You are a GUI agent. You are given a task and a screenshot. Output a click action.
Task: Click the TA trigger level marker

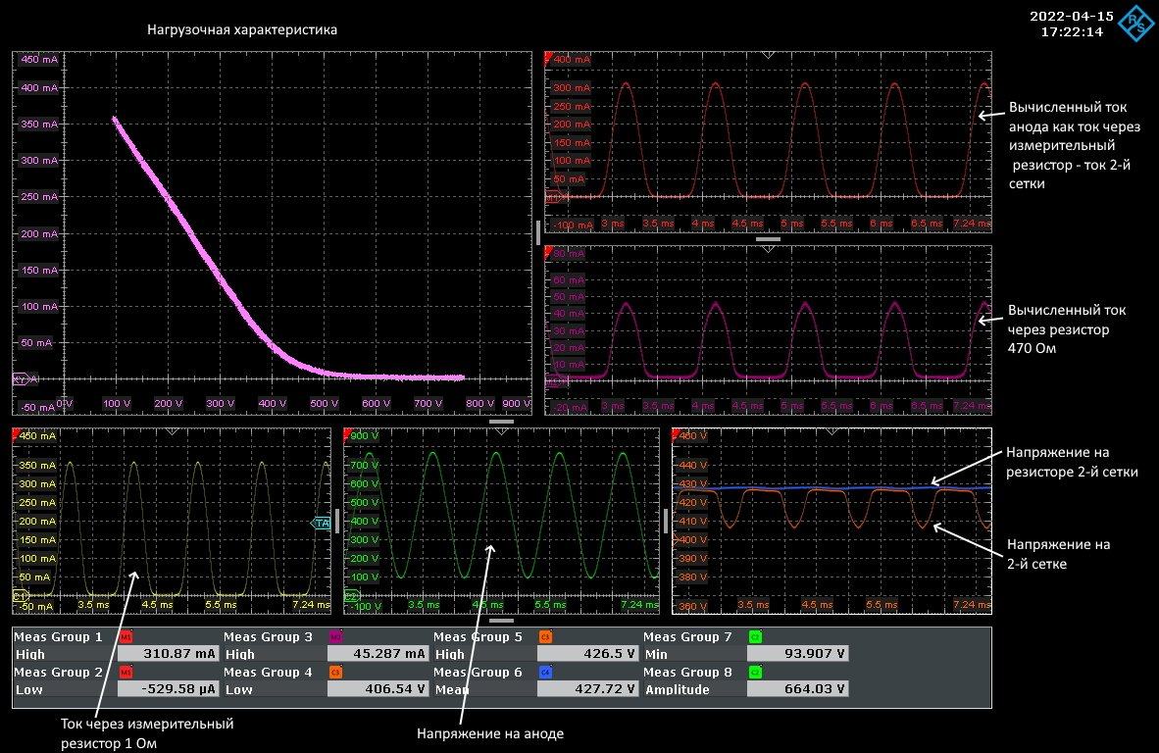click(x=322, y=524)
